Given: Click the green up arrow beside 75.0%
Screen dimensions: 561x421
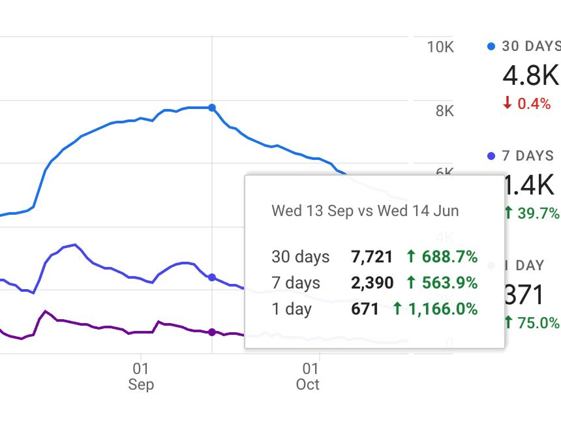Looking at the screenshot, I should 508,322.
